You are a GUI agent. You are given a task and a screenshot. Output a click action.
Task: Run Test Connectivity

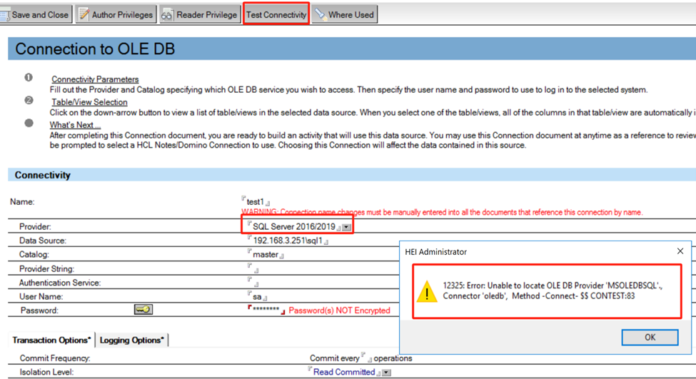click(276, 14)
